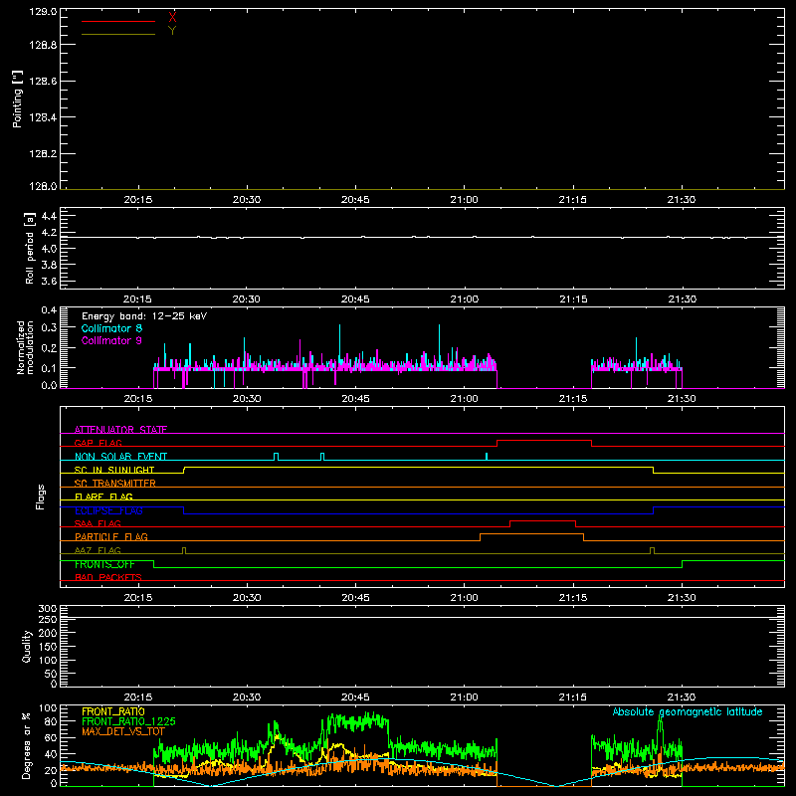Click '20:30' time label under Pointing plot
796x796 pixels.
coord(247,200)
